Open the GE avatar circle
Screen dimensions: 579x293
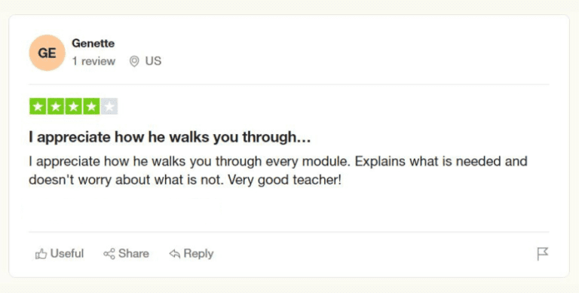tap(47, 53)
